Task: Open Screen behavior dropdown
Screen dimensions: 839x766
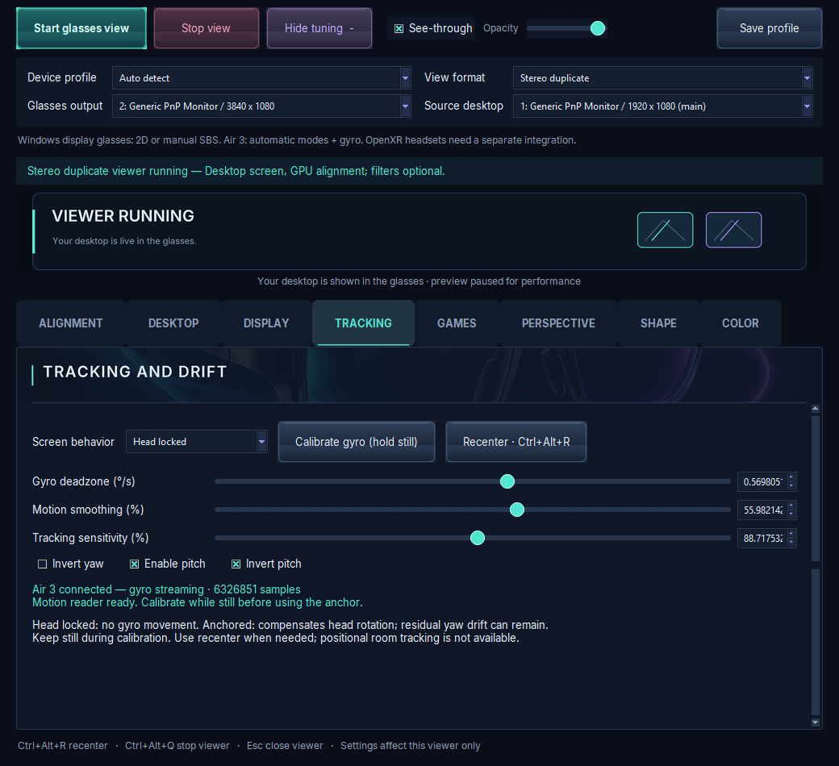Action: click(196, 442)
